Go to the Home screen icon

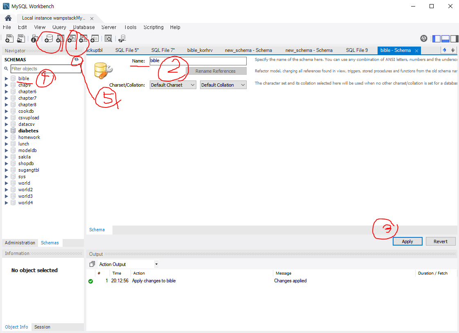tap(8, 18)
